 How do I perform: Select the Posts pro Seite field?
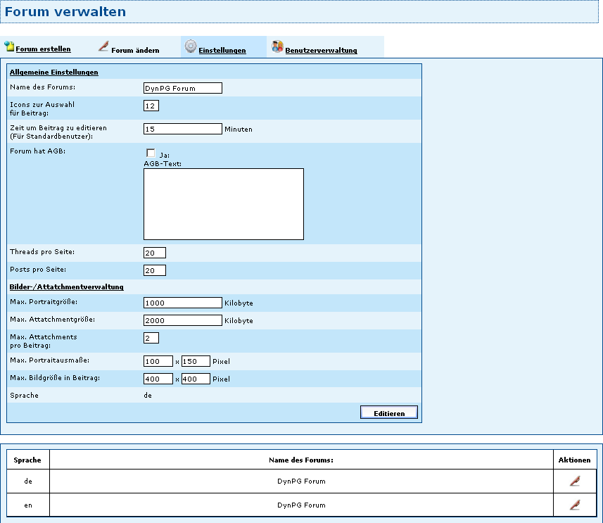point(154,270)
